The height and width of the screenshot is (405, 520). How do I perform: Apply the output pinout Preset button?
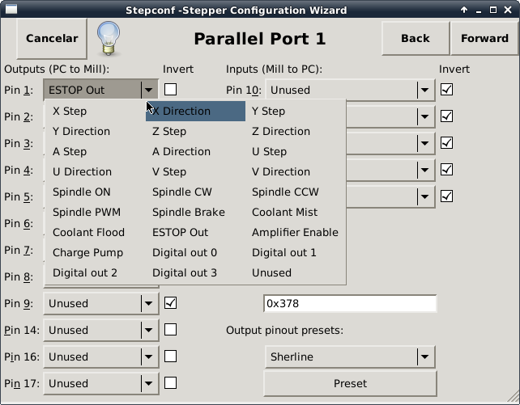coord(350,383)
